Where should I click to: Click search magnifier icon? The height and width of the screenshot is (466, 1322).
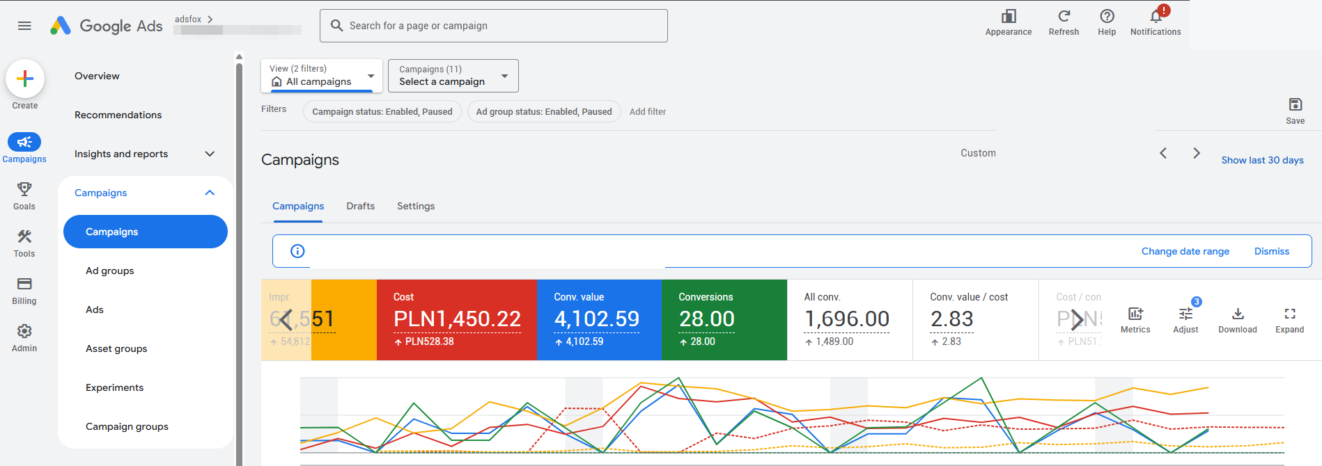336,26
